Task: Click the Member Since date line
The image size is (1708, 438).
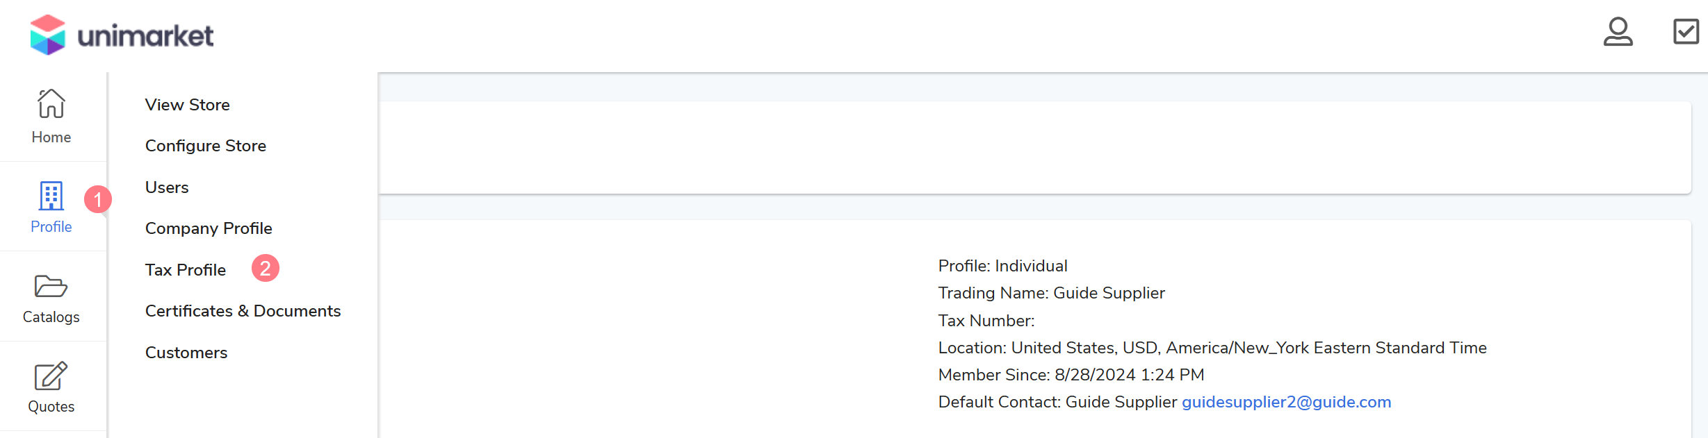Action: tap(1071, 375)
